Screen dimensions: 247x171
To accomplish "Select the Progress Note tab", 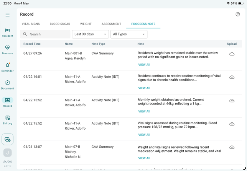I will (x=143, y=24).
